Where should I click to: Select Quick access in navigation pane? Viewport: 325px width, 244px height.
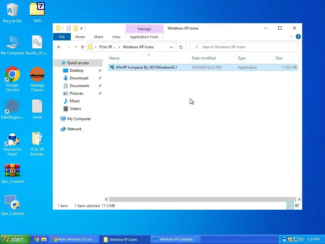click(78, 63)
